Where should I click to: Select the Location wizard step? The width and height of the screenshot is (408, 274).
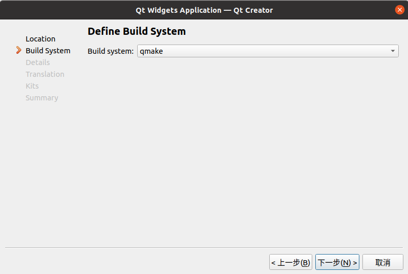click(40, 39)
